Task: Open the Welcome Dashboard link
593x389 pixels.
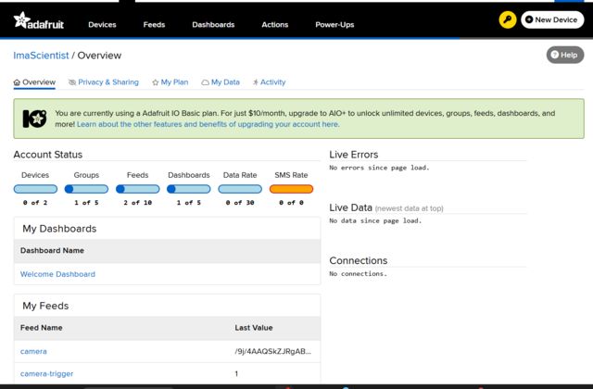Action: (57, 274)
